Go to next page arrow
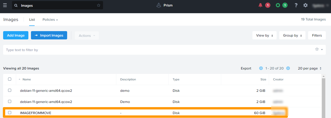 point(288,68)
